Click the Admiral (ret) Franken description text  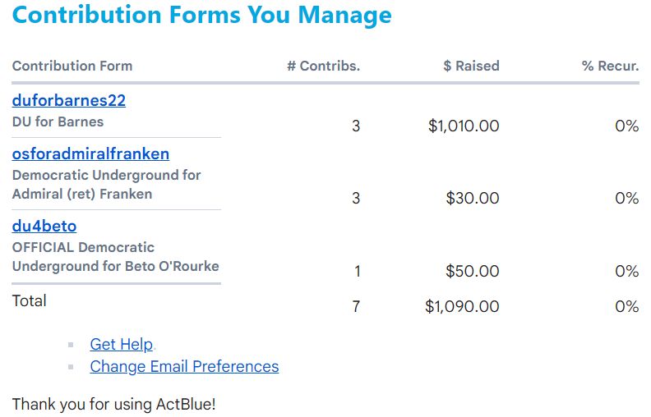[x=82, y=194]
